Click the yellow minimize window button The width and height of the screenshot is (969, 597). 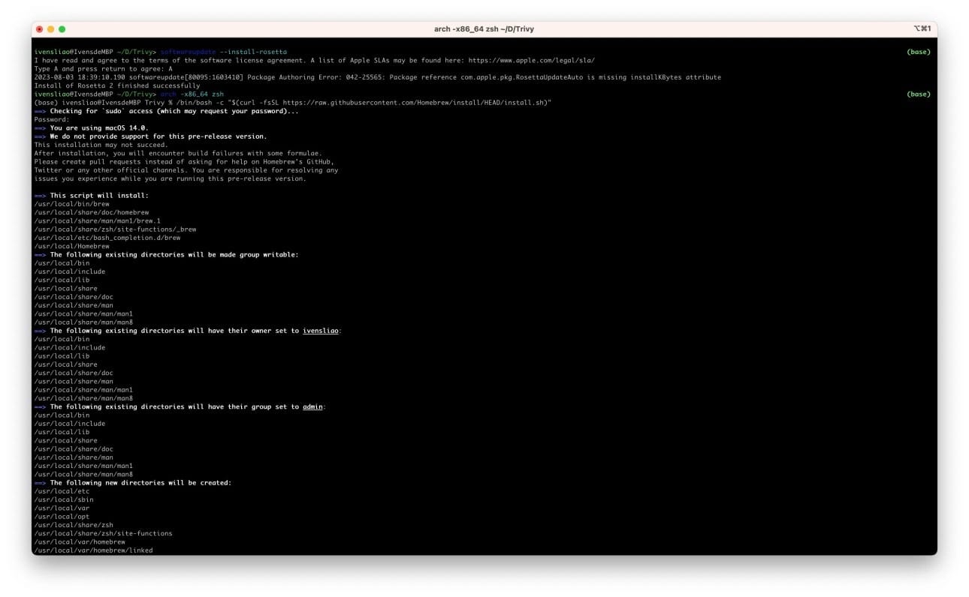point(50,29)
